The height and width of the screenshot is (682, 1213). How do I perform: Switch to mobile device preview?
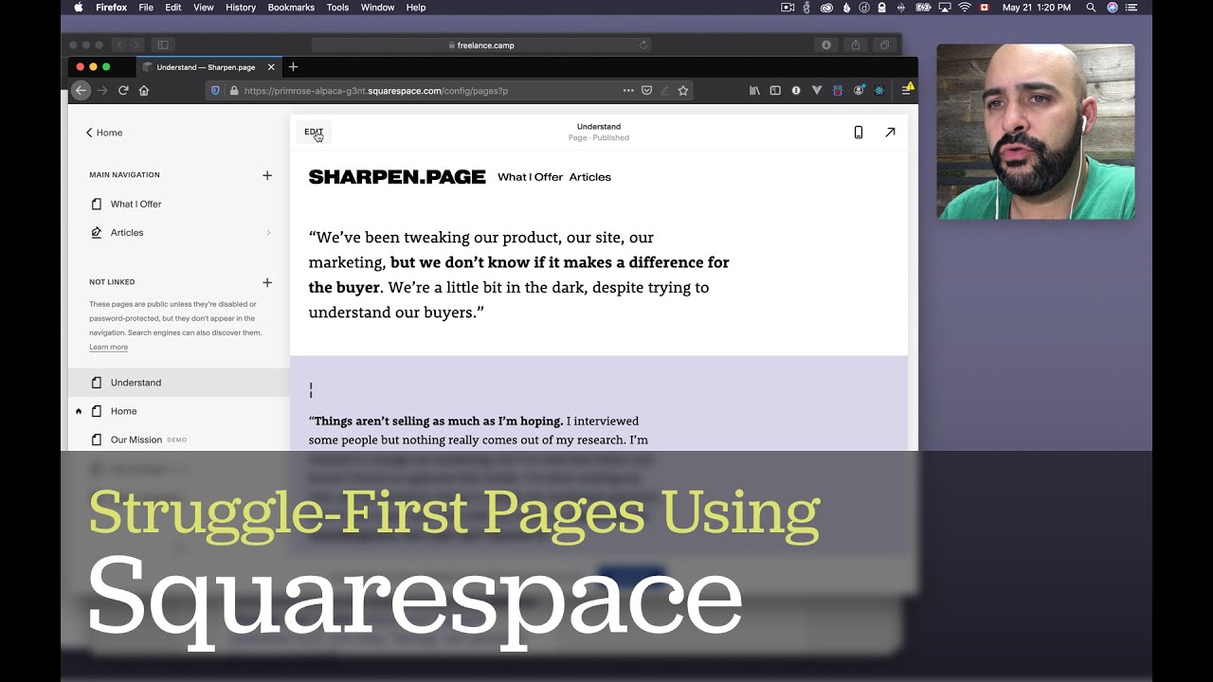pos(859,133)
